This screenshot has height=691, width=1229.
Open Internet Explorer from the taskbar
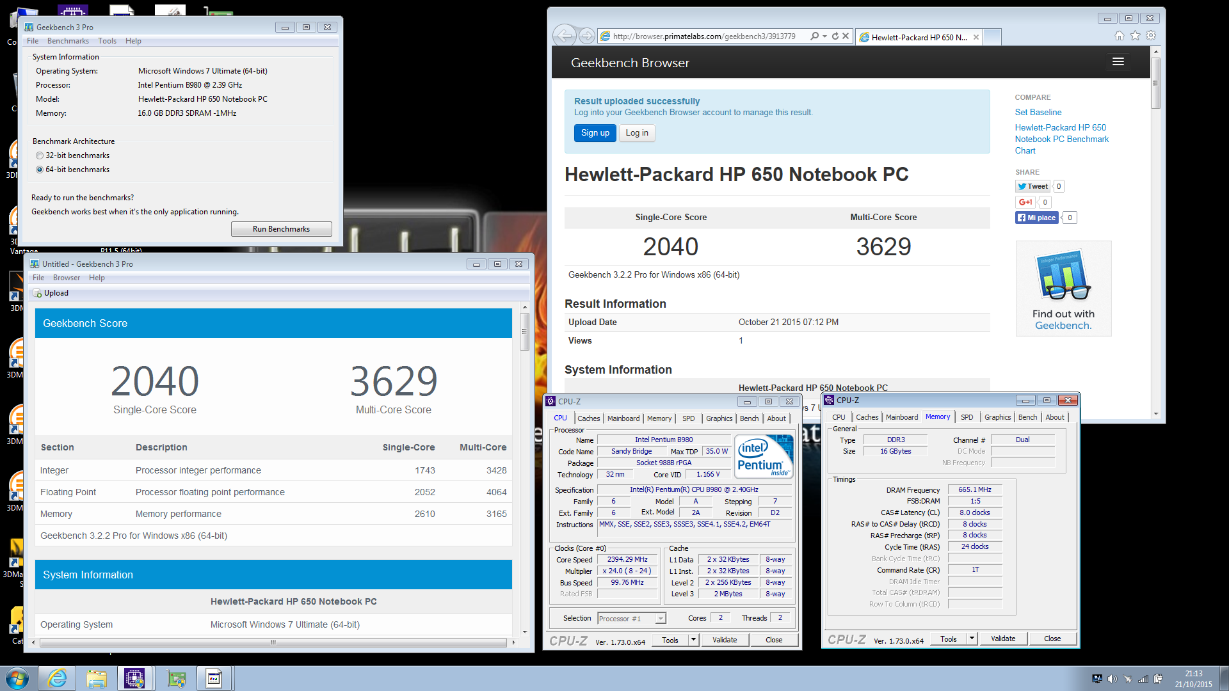point(58,678)
